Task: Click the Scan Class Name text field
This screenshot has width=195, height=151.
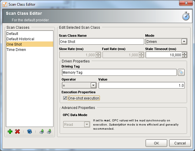Action: pos(97,42)
